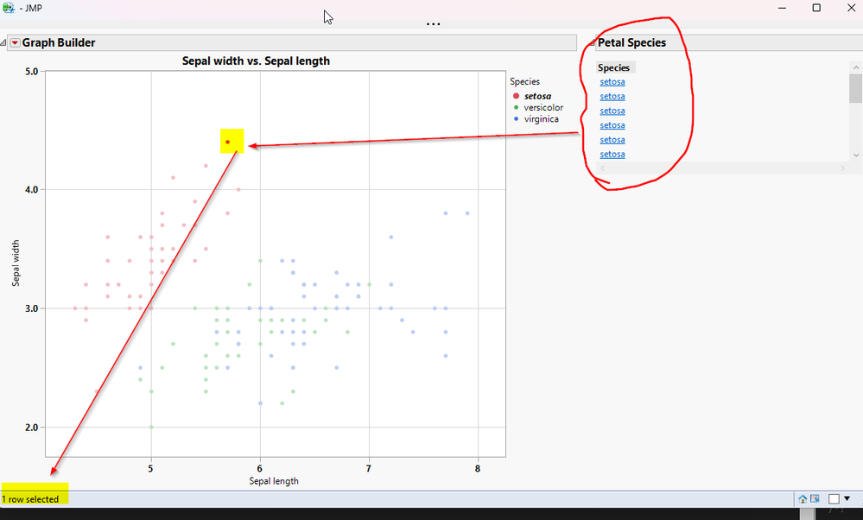The height and width of the screenshot is (520, 863).
Task: Click the window manager icon in status bar
Action: (x=815, y=498)
